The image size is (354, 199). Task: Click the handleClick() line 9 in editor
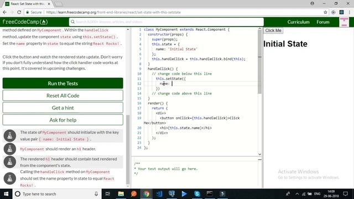[x=163, y=69]
